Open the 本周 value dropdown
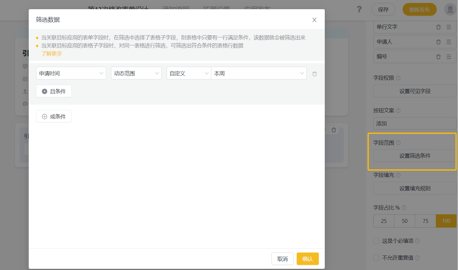This screenshot has width=458, height=270. point(259,73)
